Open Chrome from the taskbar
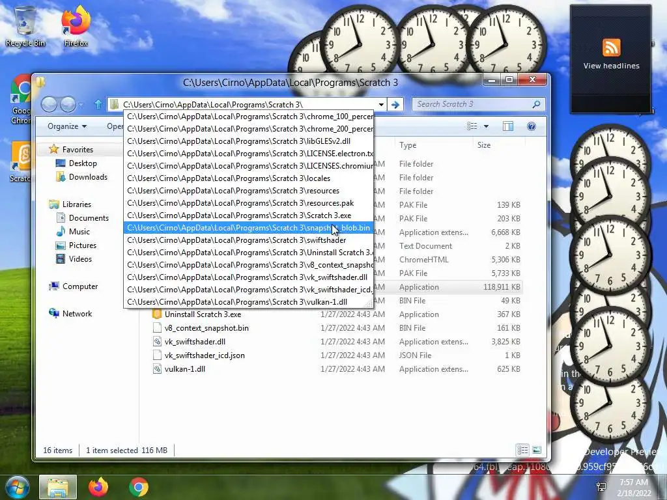667x500 pixels. [x=139, y=487]
